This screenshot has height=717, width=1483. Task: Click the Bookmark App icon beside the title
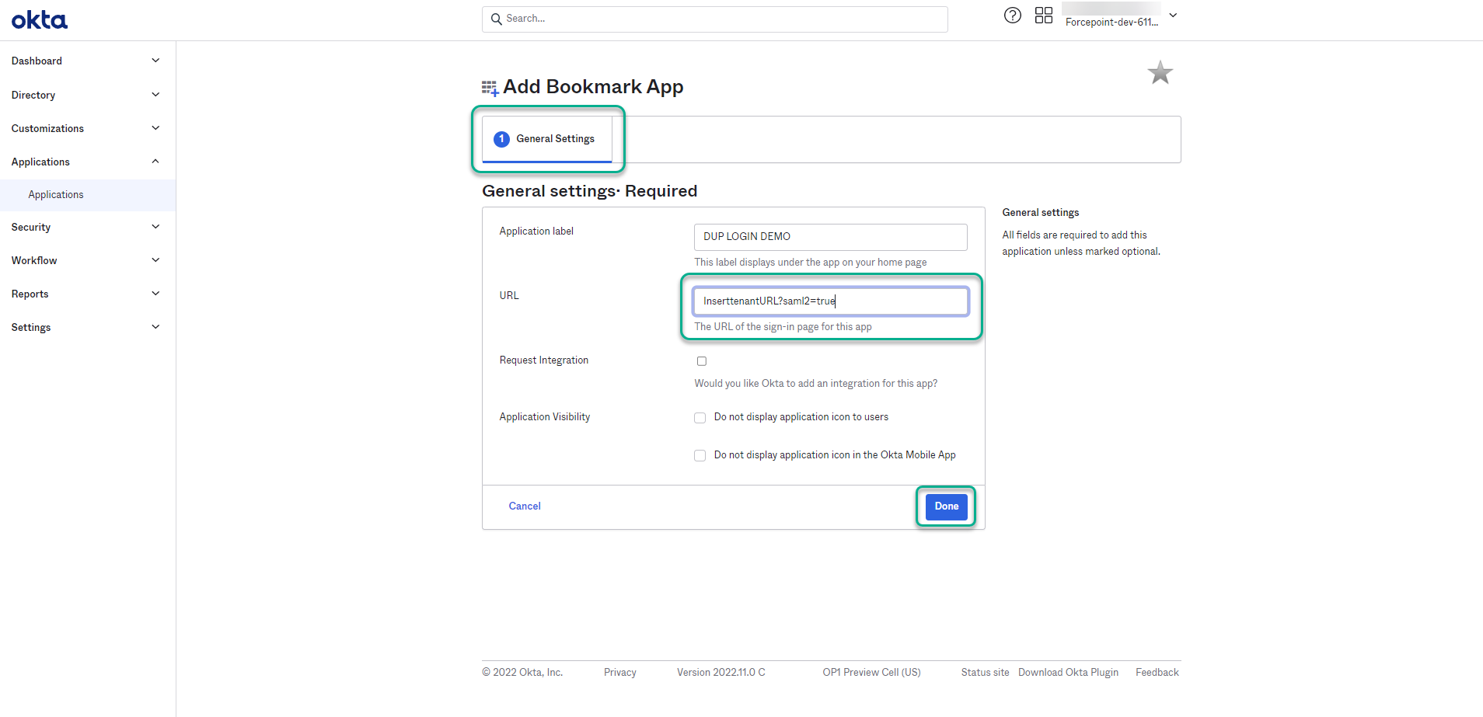click(x=489, y=87)
